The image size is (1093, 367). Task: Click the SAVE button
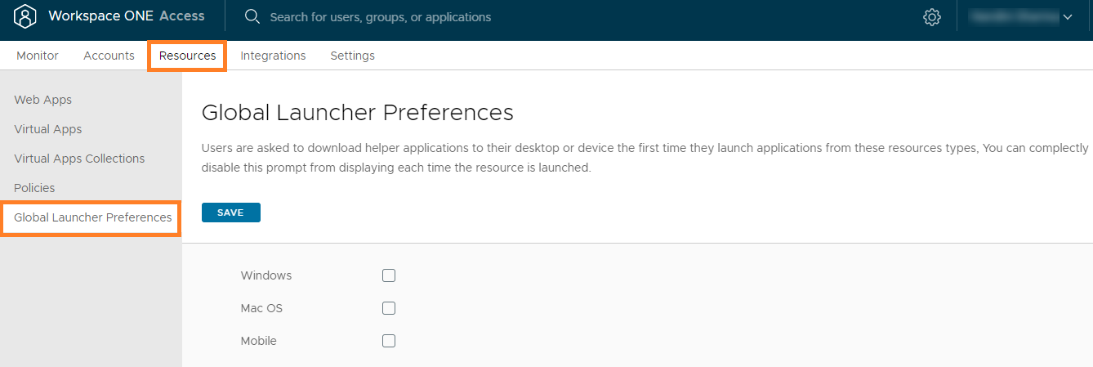(x=230, y=213)
